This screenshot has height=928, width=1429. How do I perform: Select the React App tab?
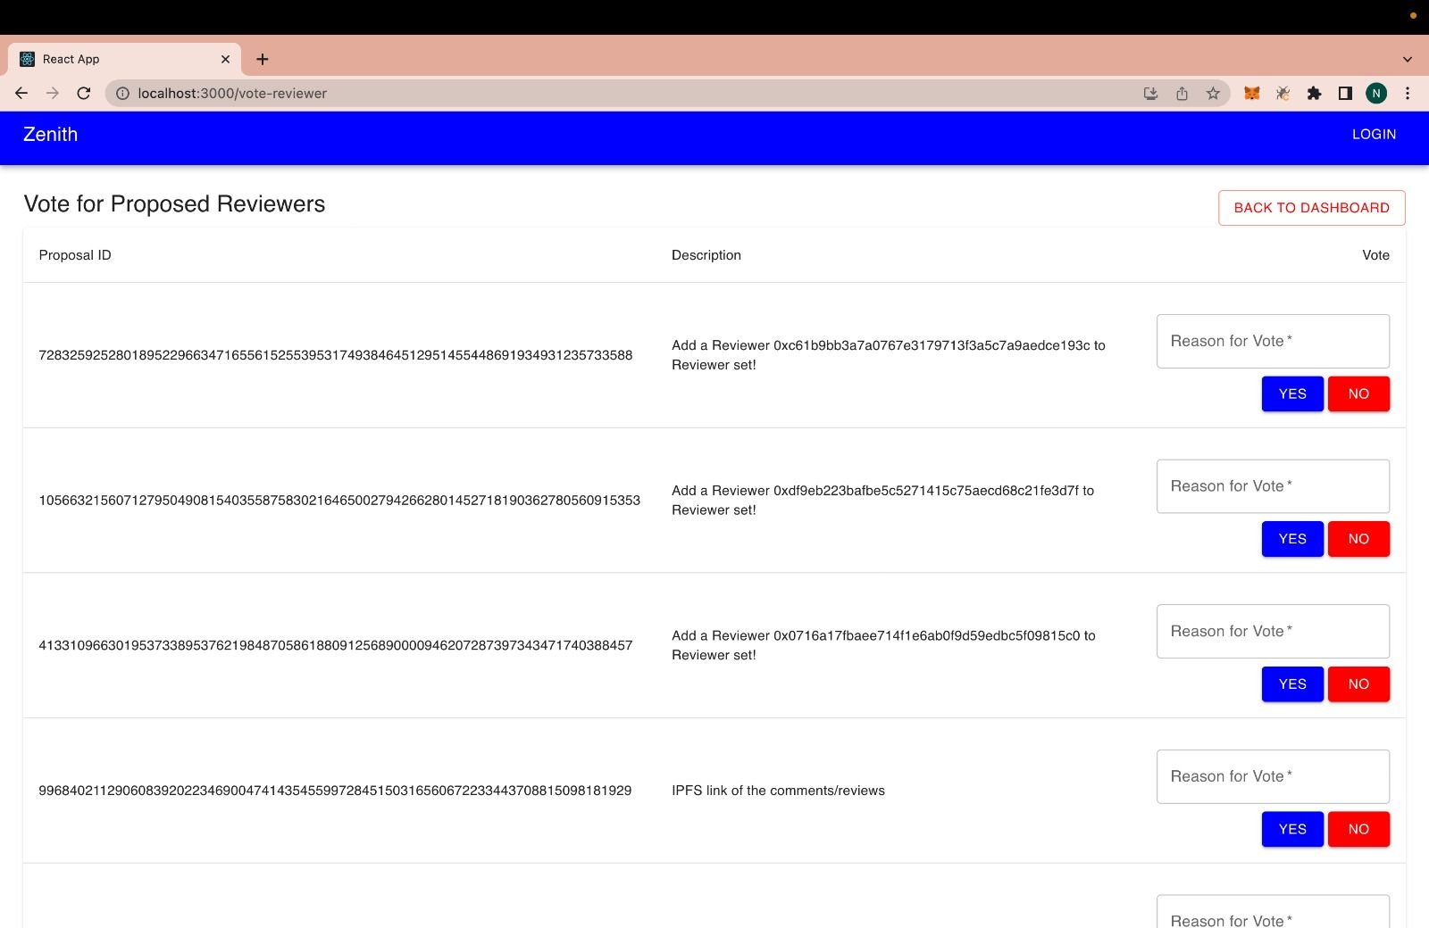coord(125,59)
